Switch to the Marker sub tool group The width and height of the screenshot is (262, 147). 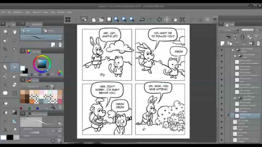point(52,31)
